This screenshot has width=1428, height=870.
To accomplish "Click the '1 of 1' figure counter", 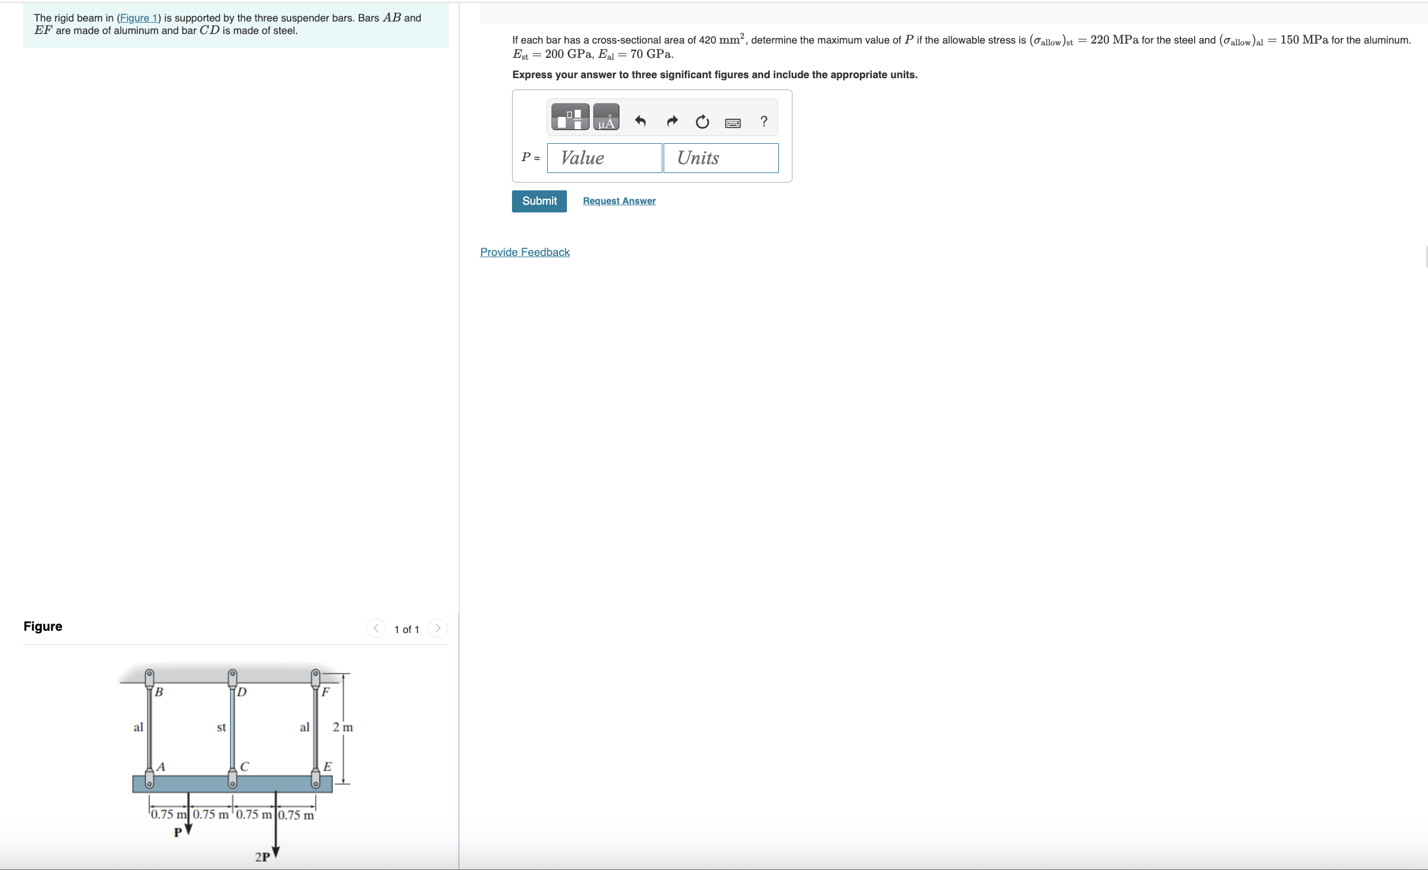I will point(406,630).
